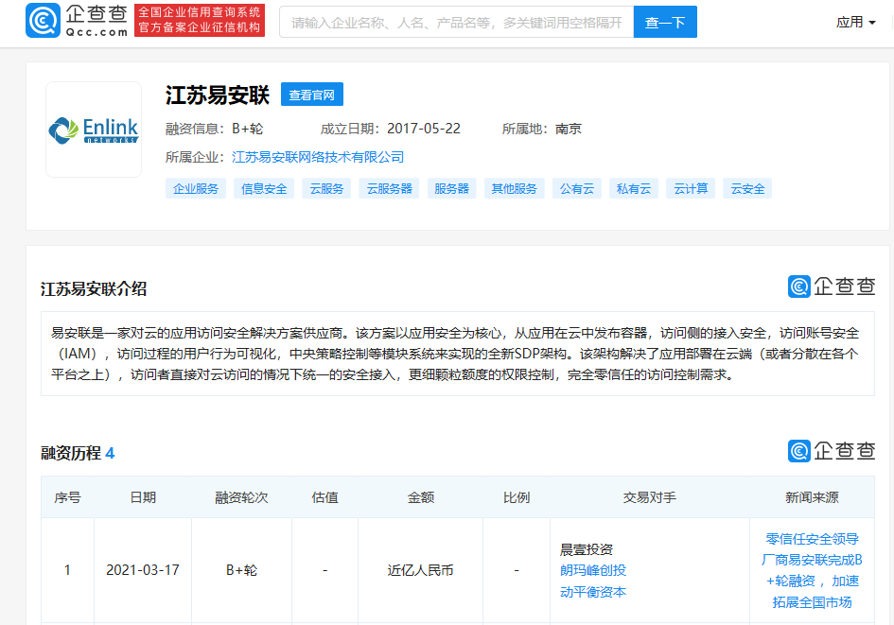Screen dimensions: 894x625
Task: Click the 查看官网 button
Action: pyautogui.click(x=312, y=95)
